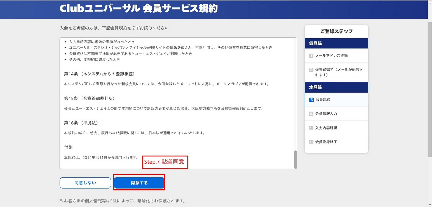432x207 pixels.
Task: Click the step 4 number icon
Action: point(311,114)
